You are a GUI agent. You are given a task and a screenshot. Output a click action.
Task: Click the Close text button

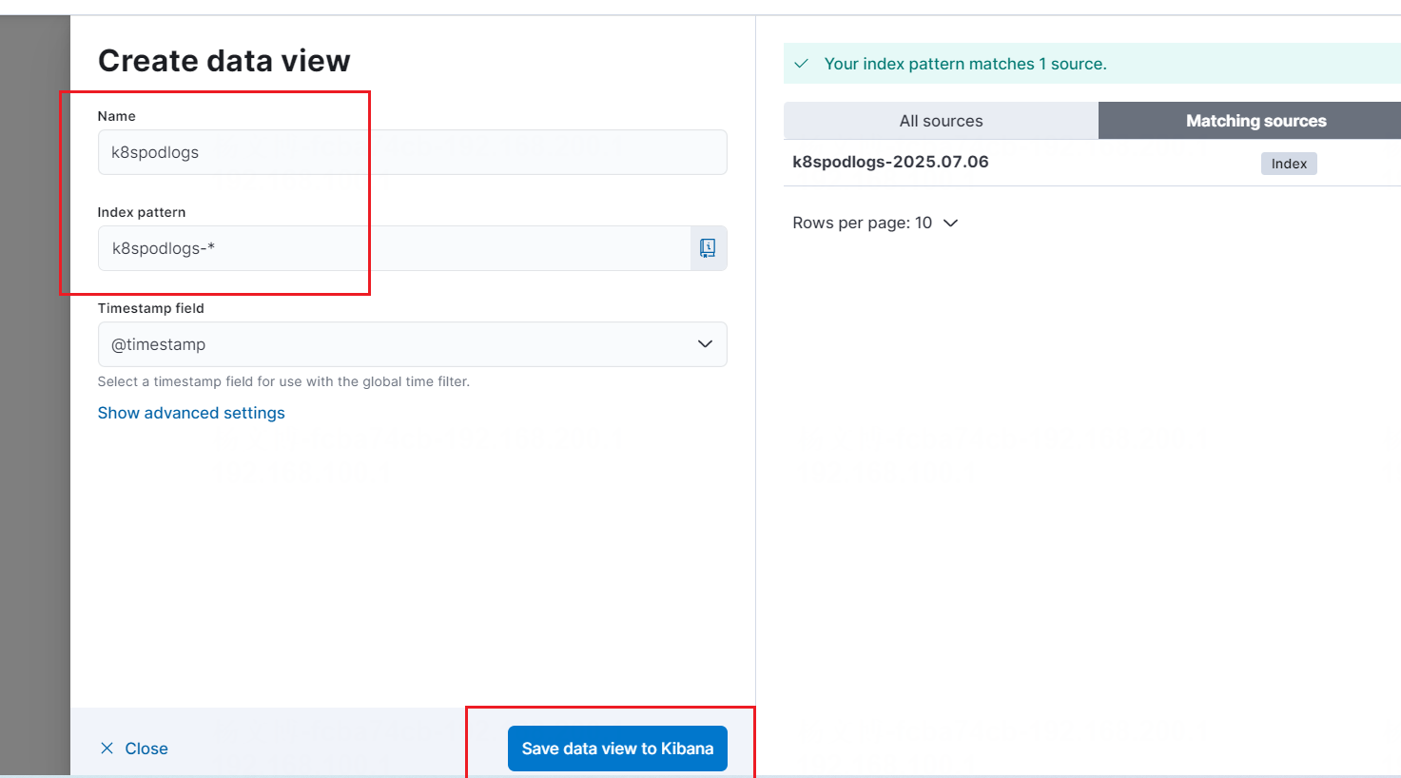coord(146,749)
